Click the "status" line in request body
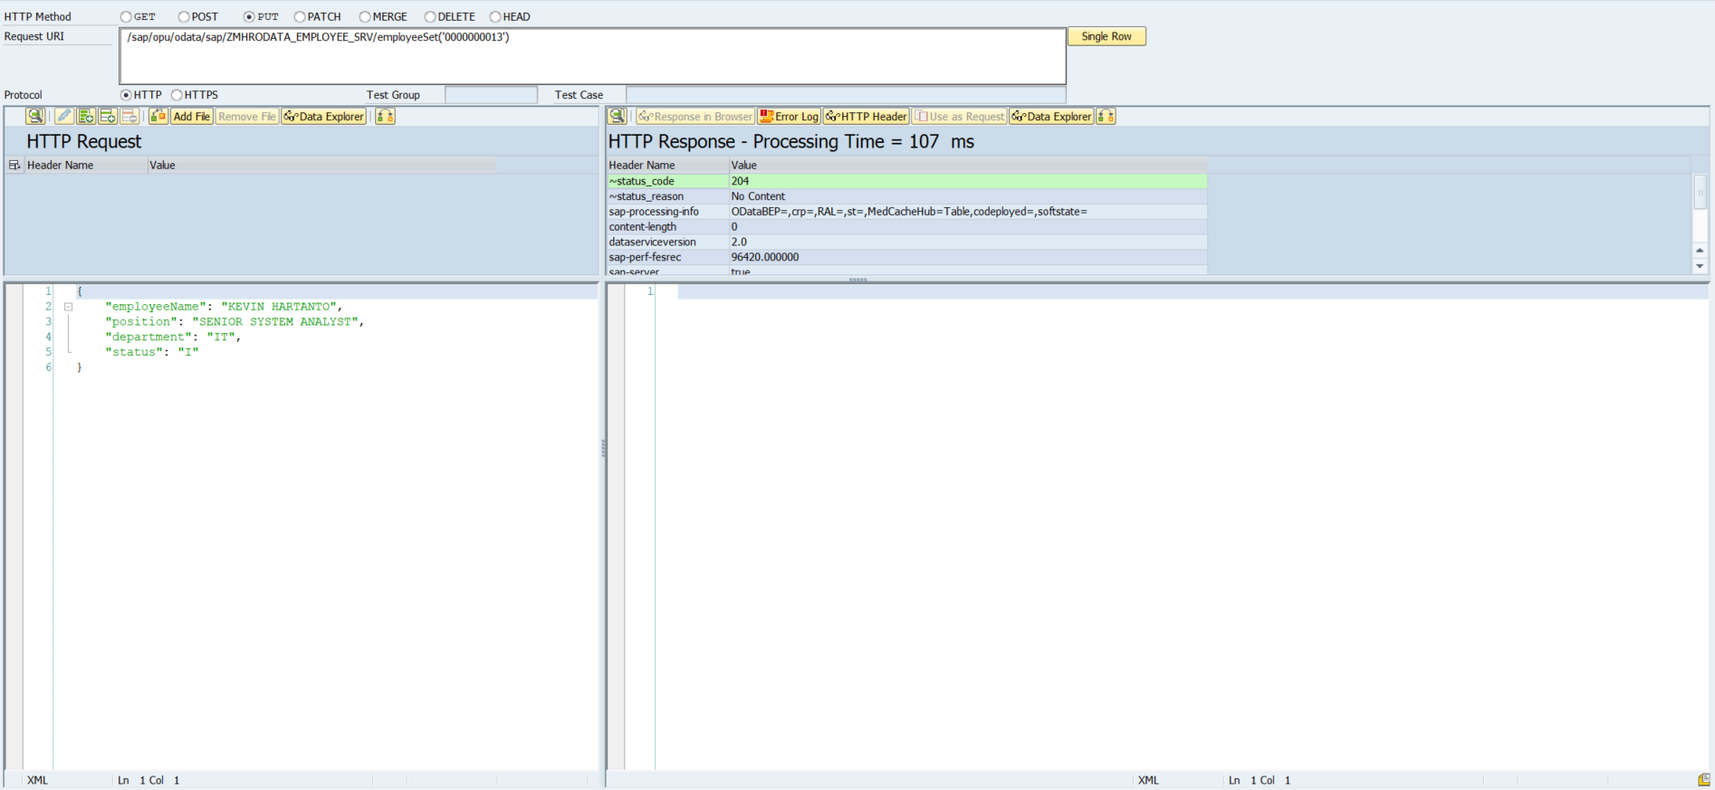This screenshot has width=1715, height=790. 151,353
